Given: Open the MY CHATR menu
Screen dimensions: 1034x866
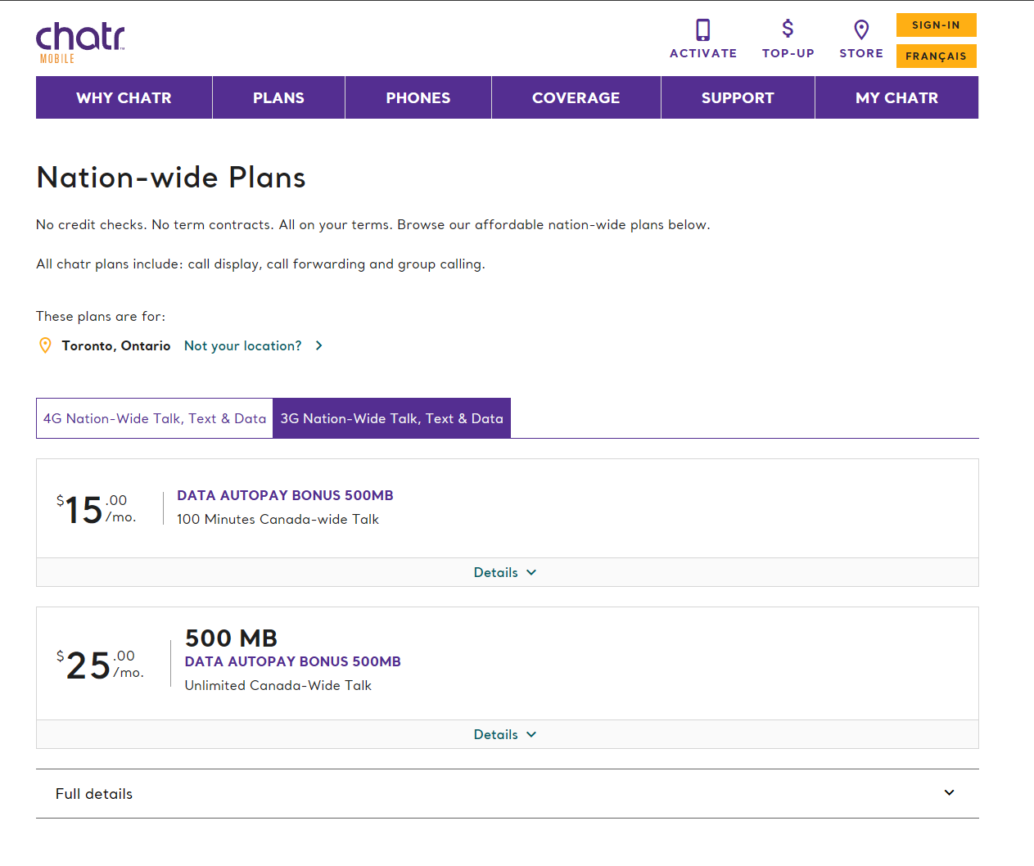Looking at the screenshot, I should 897,97.
